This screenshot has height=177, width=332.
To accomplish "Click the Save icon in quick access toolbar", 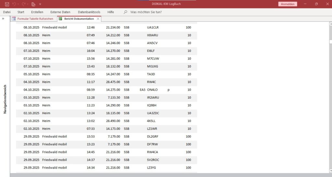I will (x=7, y=4).
